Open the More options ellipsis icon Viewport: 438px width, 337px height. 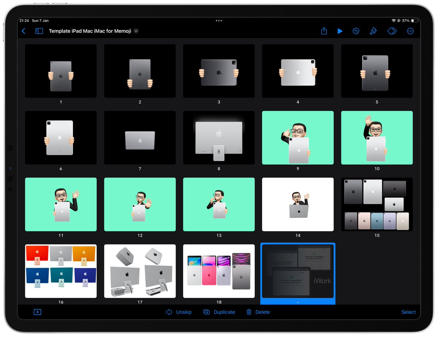(x=410, y=31)
